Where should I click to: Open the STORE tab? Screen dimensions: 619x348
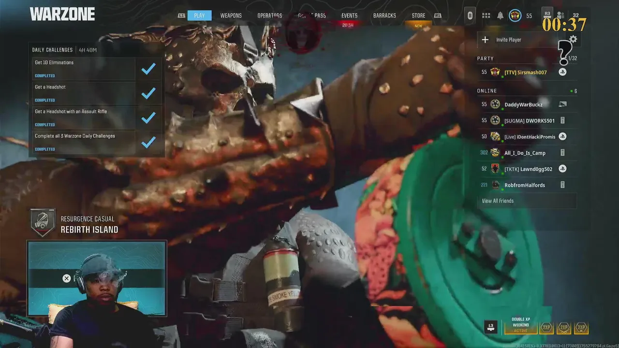(418, 15)
